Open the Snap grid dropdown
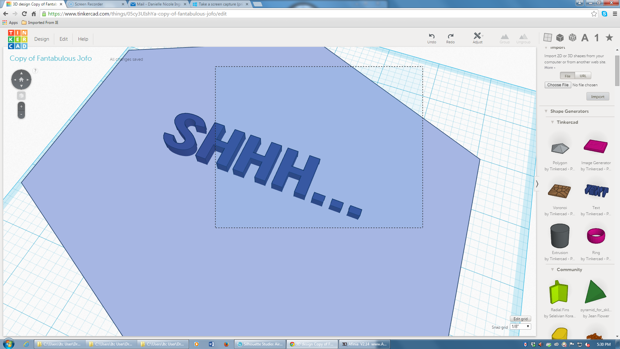Image resolution: width=620 pixels, height=349 pixels. point(521,327)
